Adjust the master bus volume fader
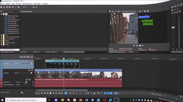The height and width of the screenshot is (102, 183). [x=173, y=27]
